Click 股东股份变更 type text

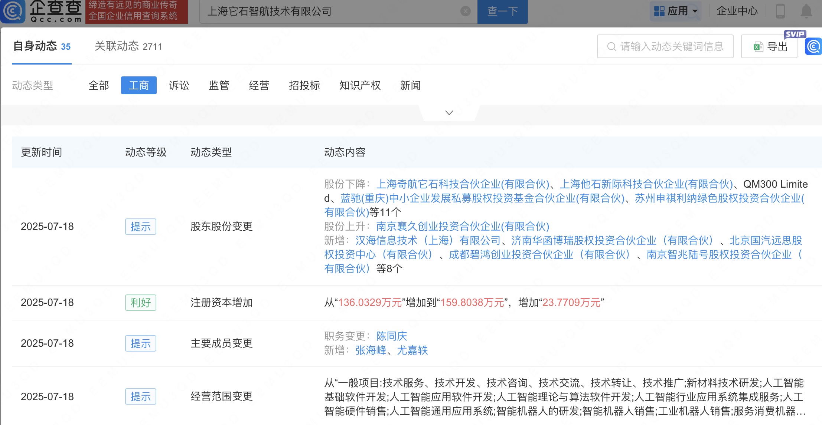(222, 227)
